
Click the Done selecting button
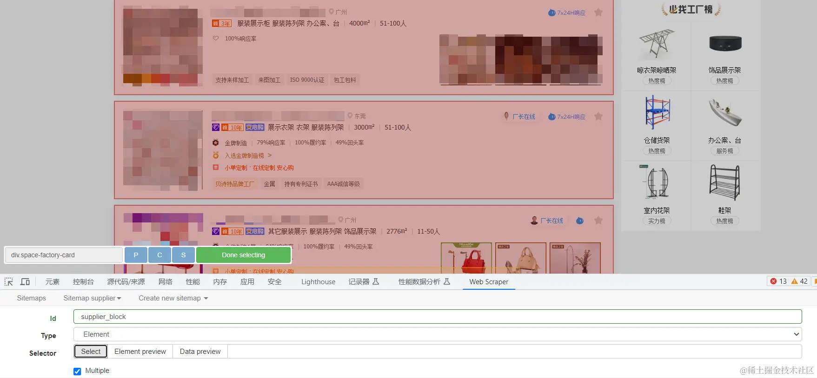tap(244, 255)
